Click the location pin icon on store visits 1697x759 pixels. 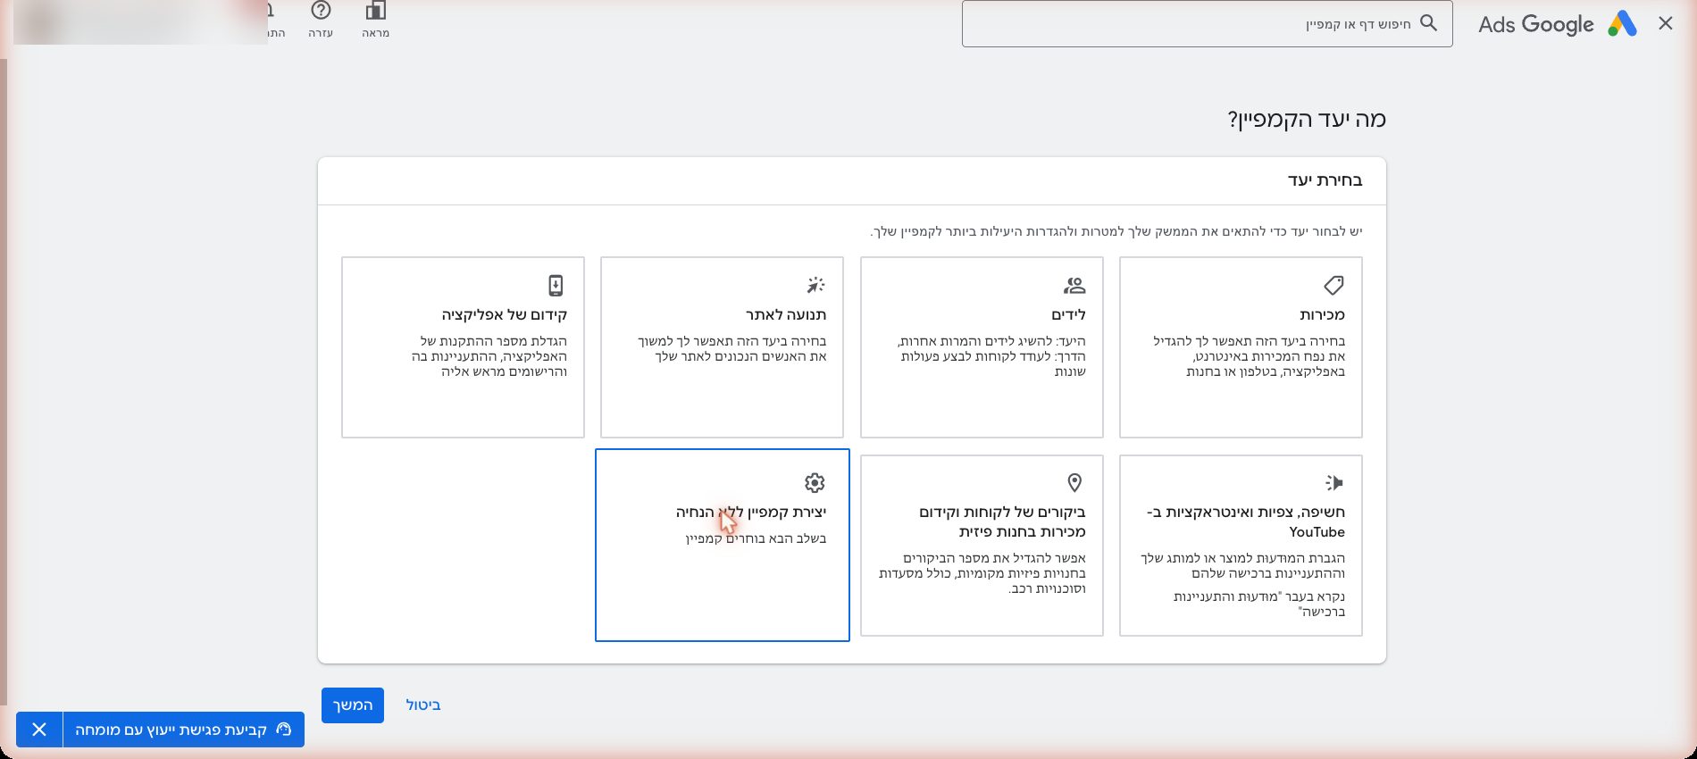click(1074, 483)
